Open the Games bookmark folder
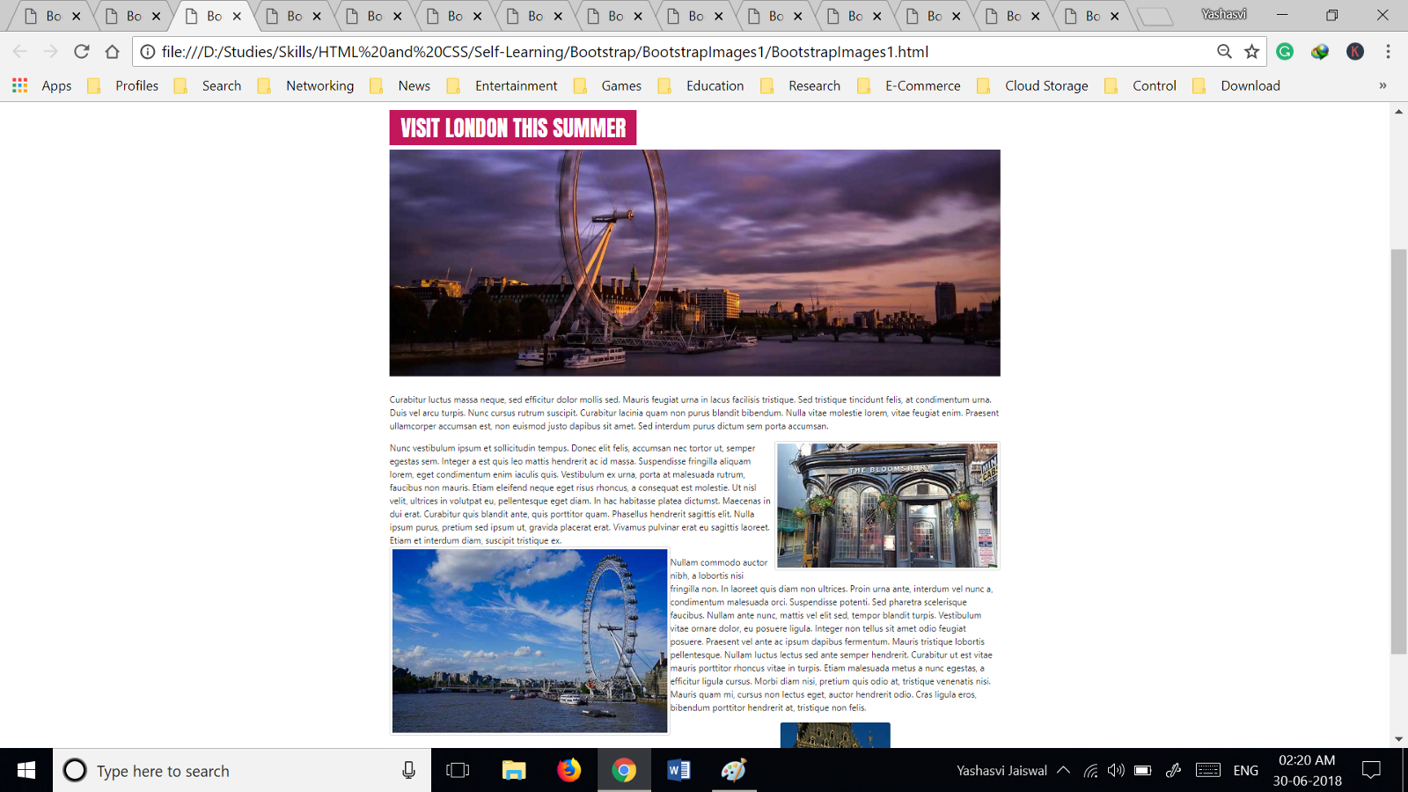The image size is (1408, 792). pyautogui.click(x=609, y=85)
